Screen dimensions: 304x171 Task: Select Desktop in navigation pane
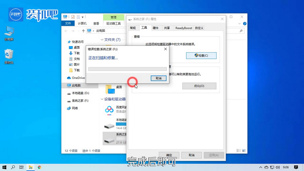click(75, 47)
